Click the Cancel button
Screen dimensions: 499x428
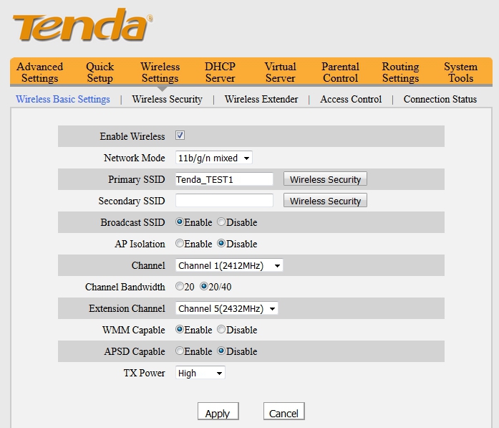click(x=284, y=412)
